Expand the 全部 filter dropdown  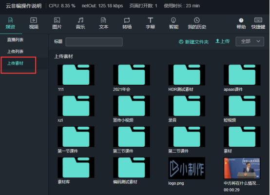[x=250, y=41]
